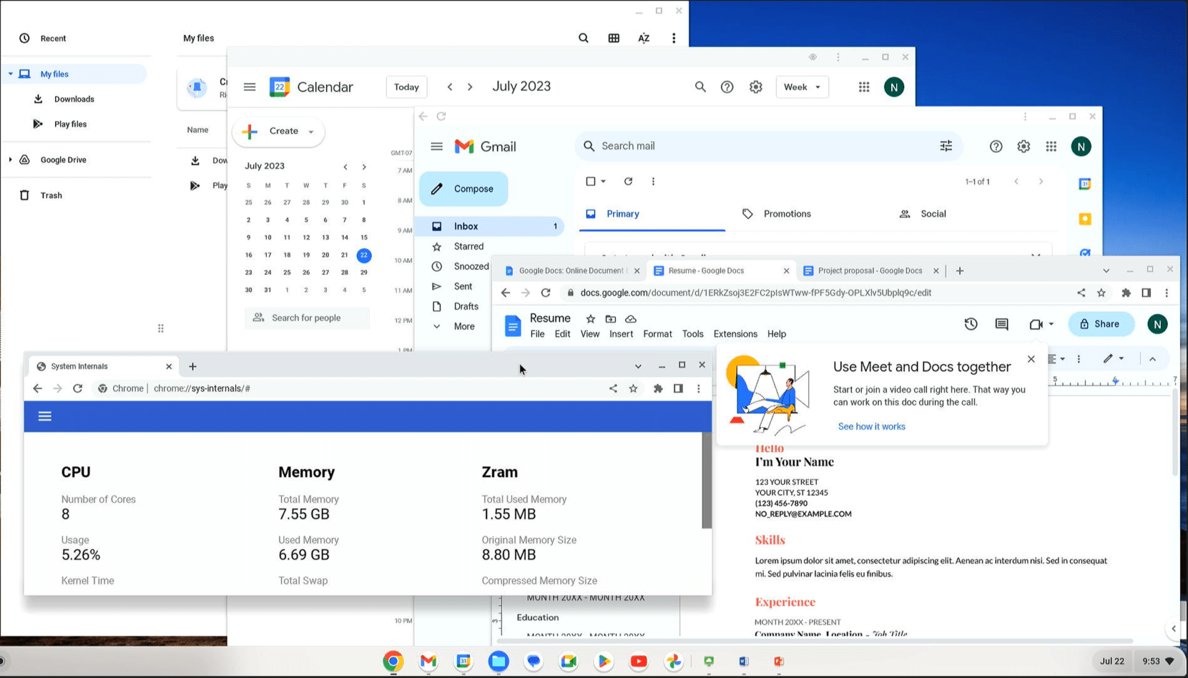The width and height of the screenshot is (1188, 678).
Task: Open System Internals hamburger menu
Action: click(45, 416)
